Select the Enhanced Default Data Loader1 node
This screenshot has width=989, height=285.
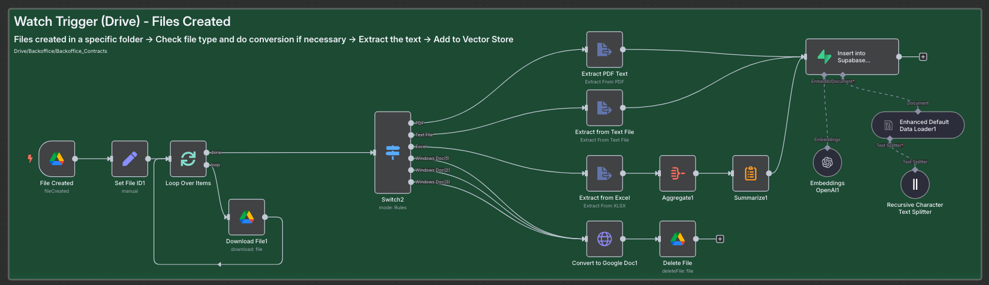(x=918, y=125)
